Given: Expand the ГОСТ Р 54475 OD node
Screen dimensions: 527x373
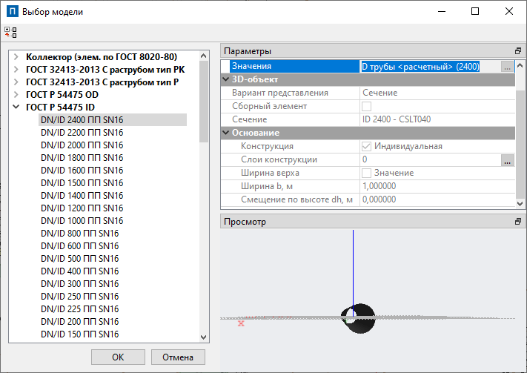Looking at the screenshot, I should 16,95.
